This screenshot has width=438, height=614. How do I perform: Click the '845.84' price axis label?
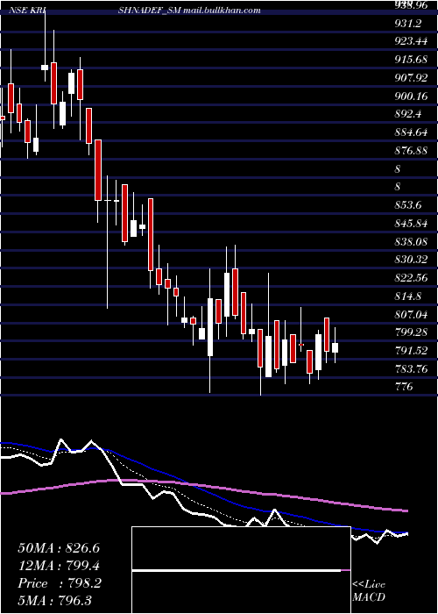[x=411, y=224]
